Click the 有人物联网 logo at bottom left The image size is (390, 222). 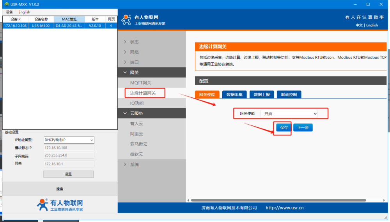click(x=60, y=205)
